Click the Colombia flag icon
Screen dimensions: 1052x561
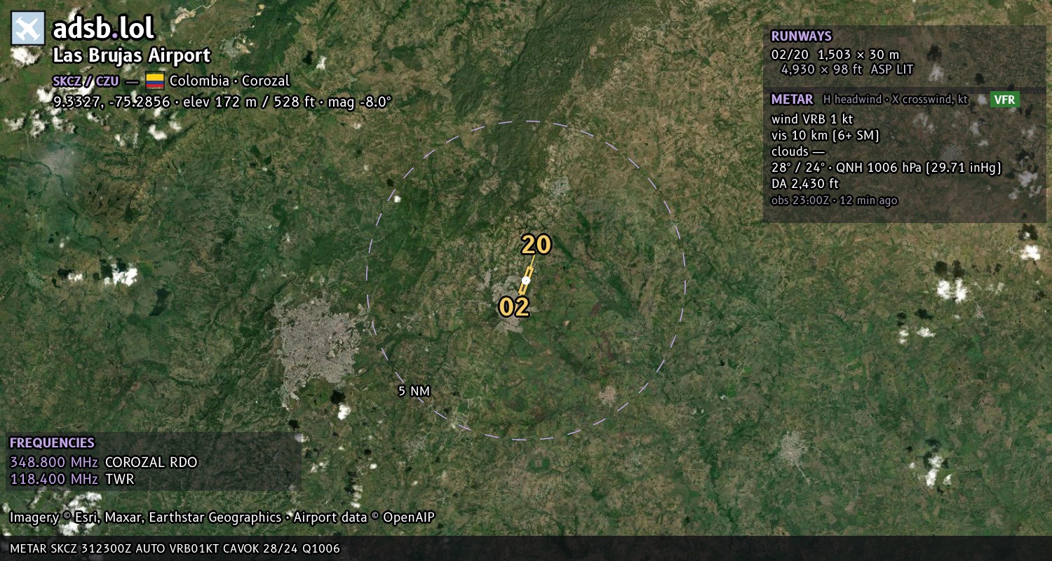[x=155, y=81]
